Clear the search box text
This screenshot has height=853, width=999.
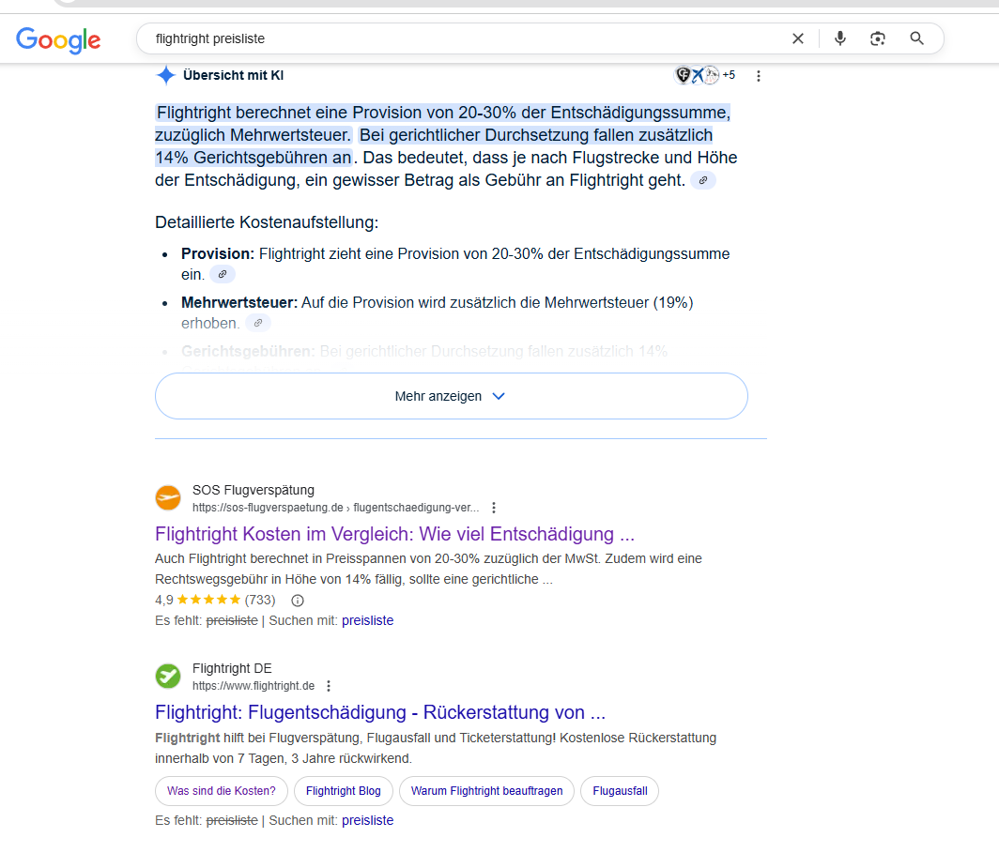pyautogui.click(x=798, y=38)
